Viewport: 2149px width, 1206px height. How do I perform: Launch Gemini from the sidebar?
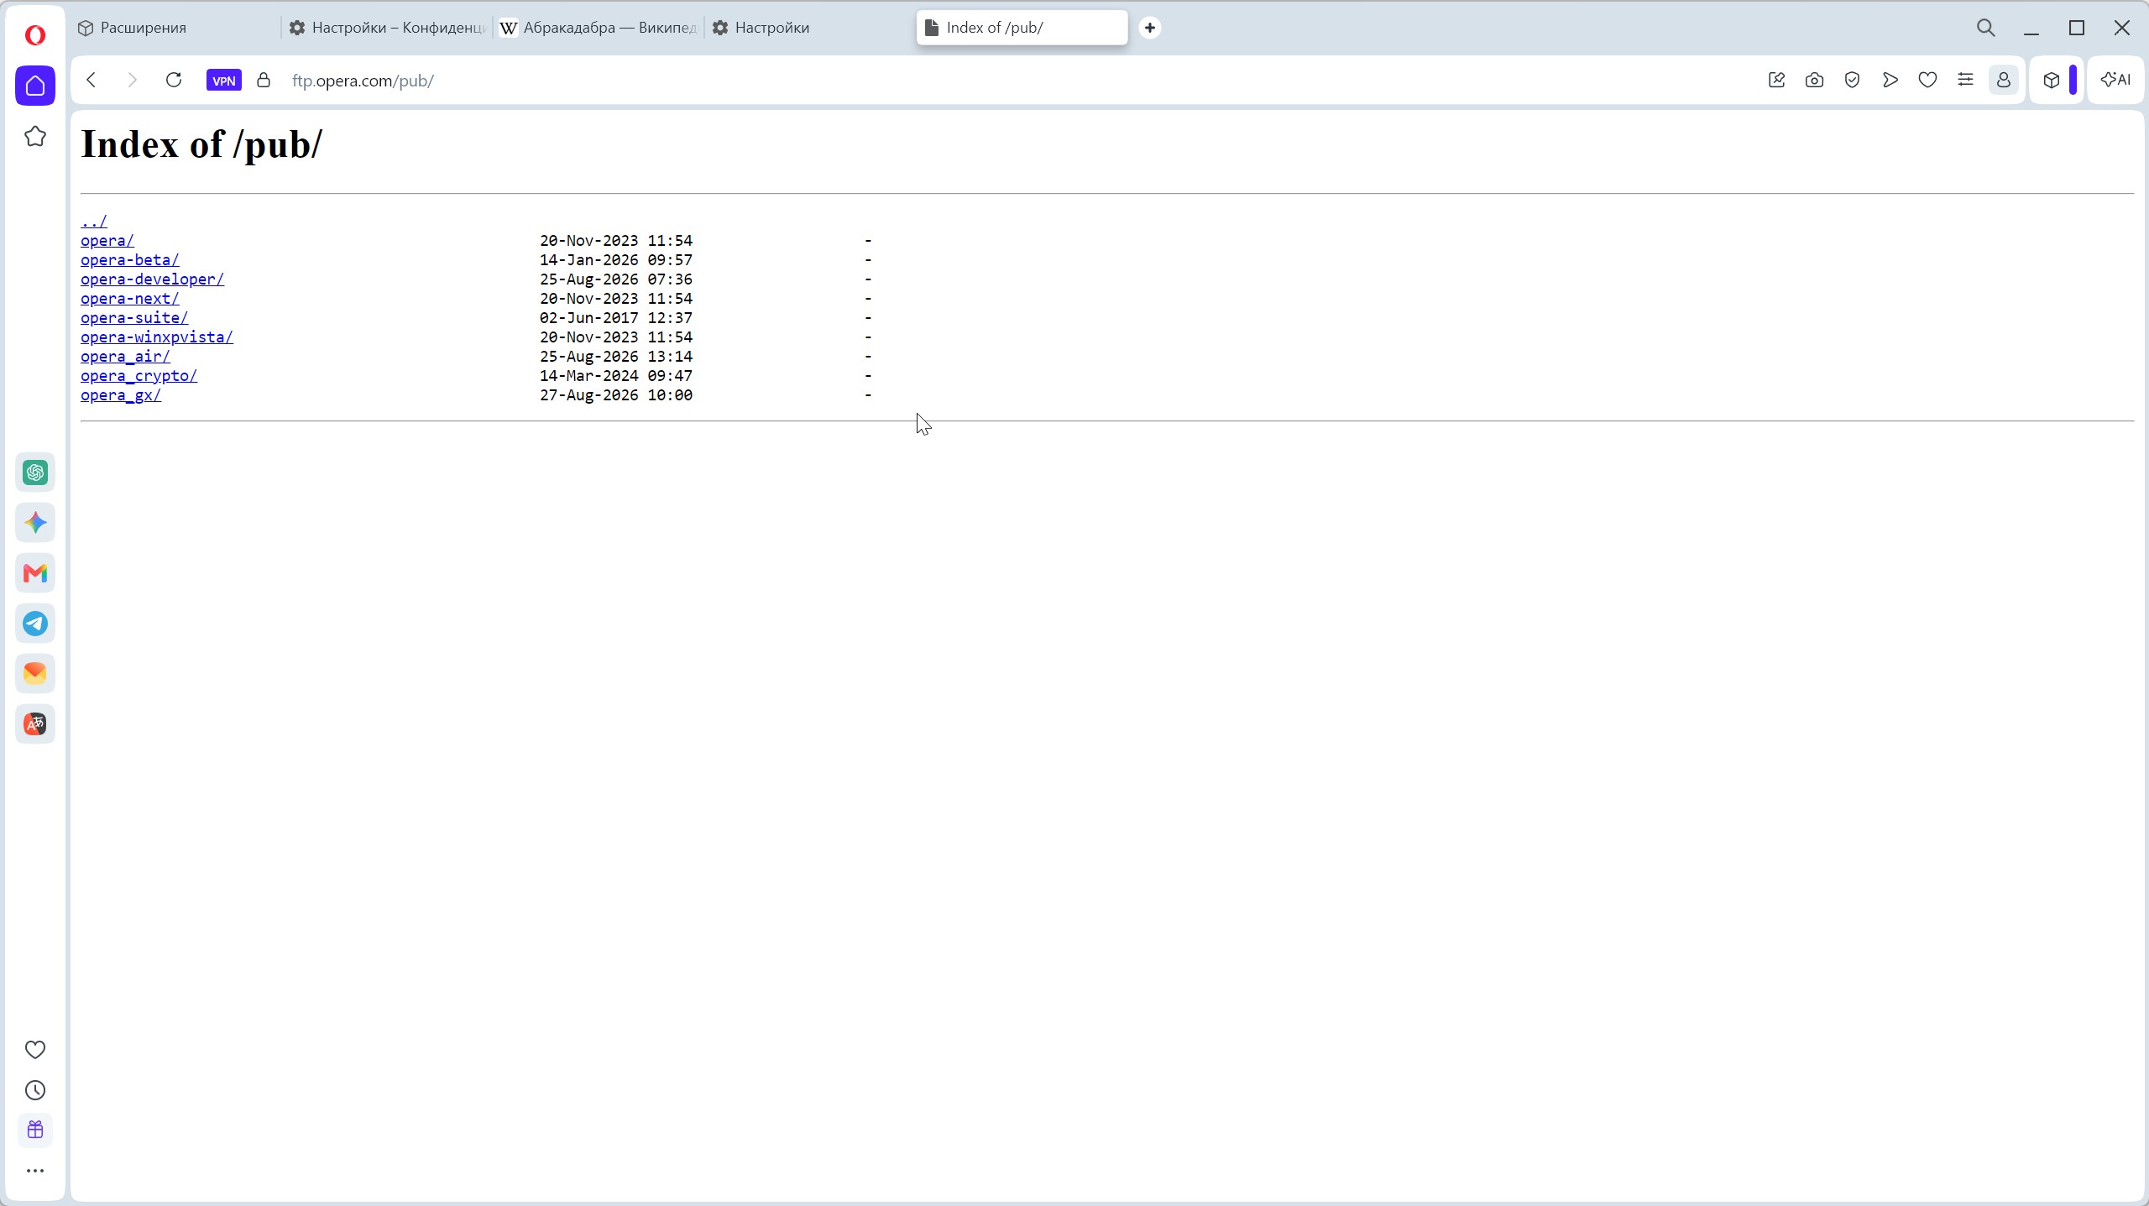pos(35,523)
